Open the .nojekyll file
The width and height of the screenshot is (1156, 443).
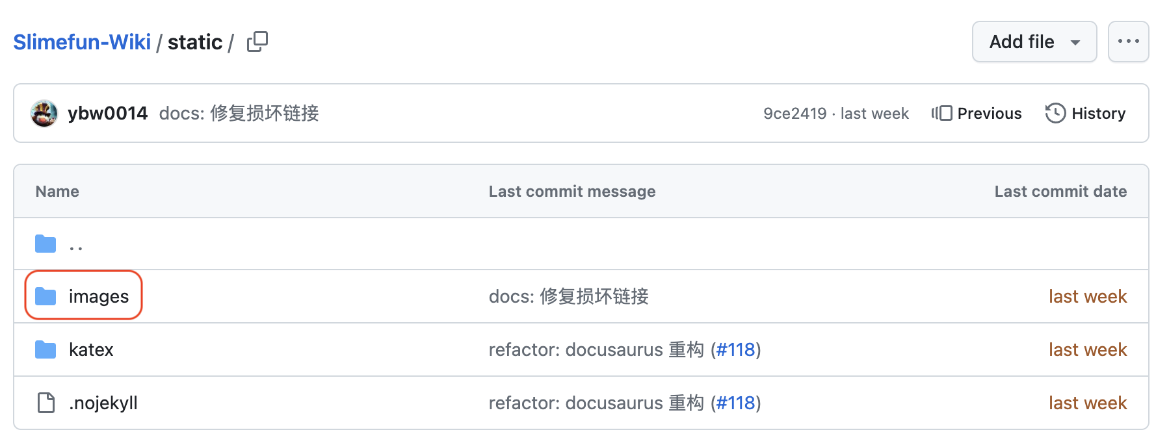point(103,403)
